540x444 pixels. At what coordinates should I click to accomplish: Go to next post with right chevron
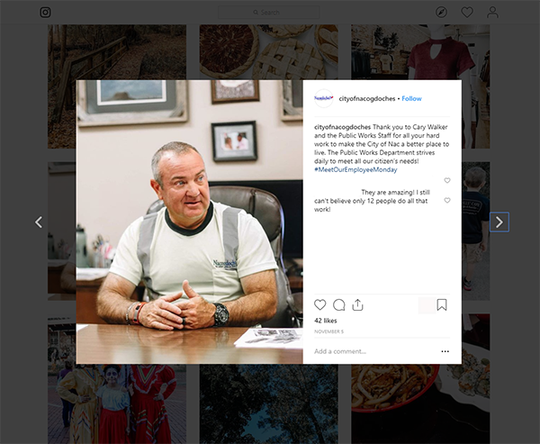coord(499,222)
